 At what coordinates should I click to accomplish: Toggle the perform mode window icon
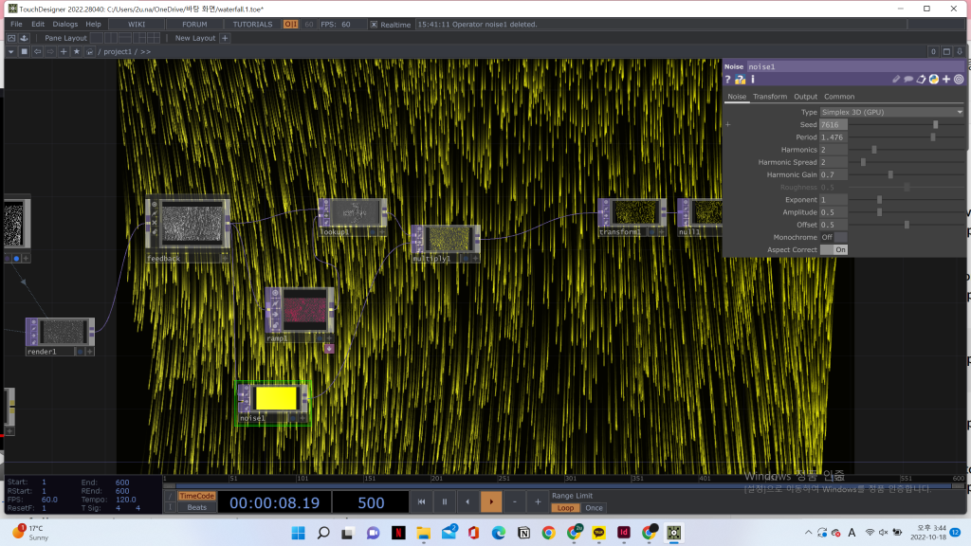[11, 38]
